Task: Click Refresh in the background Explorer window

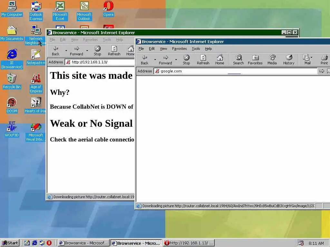Action: tap(114, 51)
